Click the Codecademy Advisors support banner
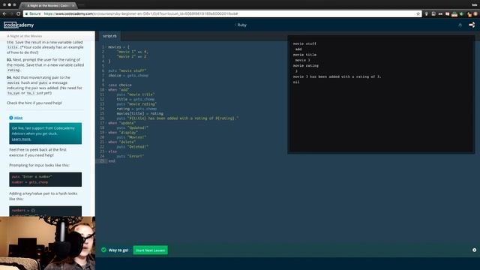The image size is (480, 270). (x=45, y=133)
